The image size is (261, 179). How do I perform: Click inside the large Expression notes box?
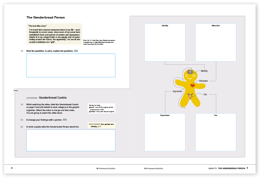165,132
